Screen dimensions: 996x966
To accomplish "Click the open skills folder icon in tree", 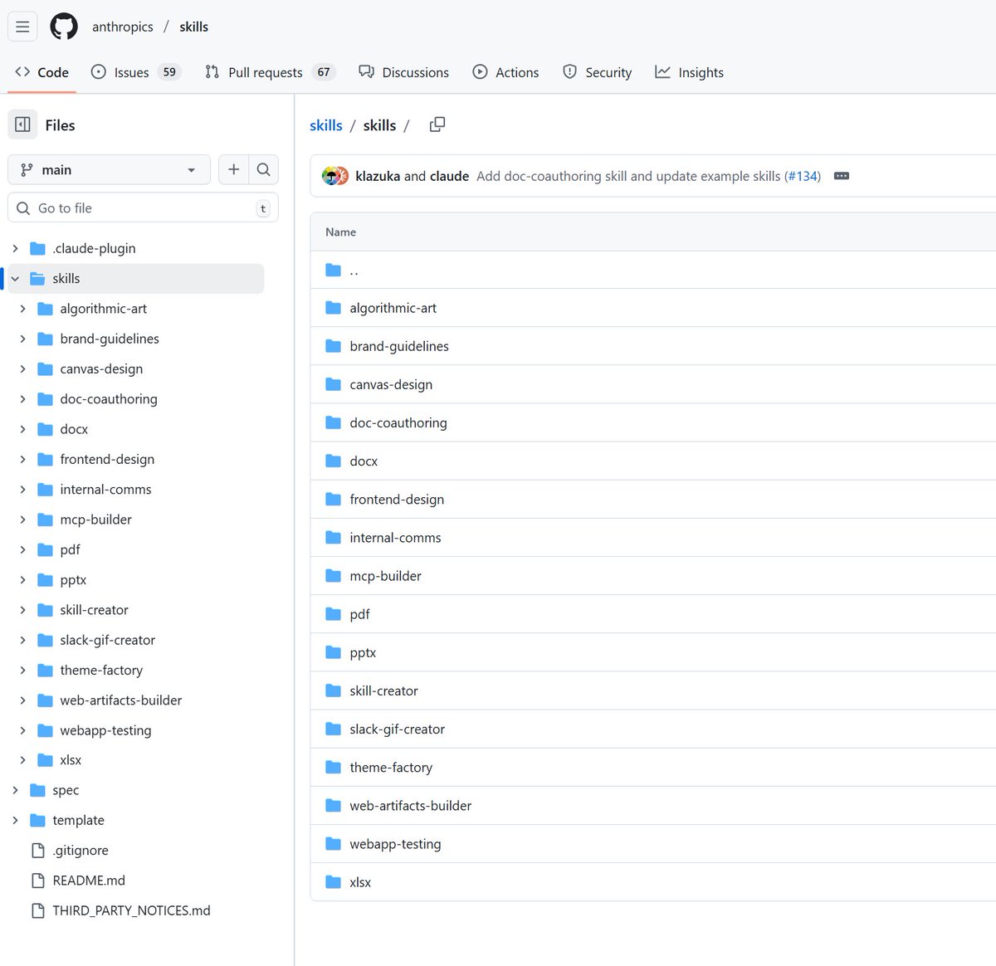I will click(x=37, y=279).
